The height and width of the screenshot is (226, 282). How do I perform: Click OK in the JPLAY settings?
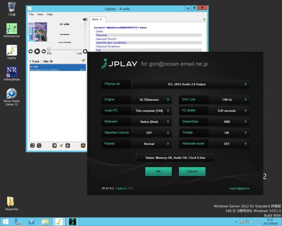point(158,171)
